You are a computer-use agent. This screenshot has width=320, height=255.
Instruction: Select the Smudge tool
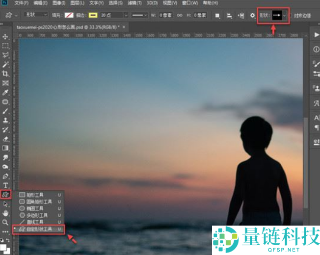[5, 157]
